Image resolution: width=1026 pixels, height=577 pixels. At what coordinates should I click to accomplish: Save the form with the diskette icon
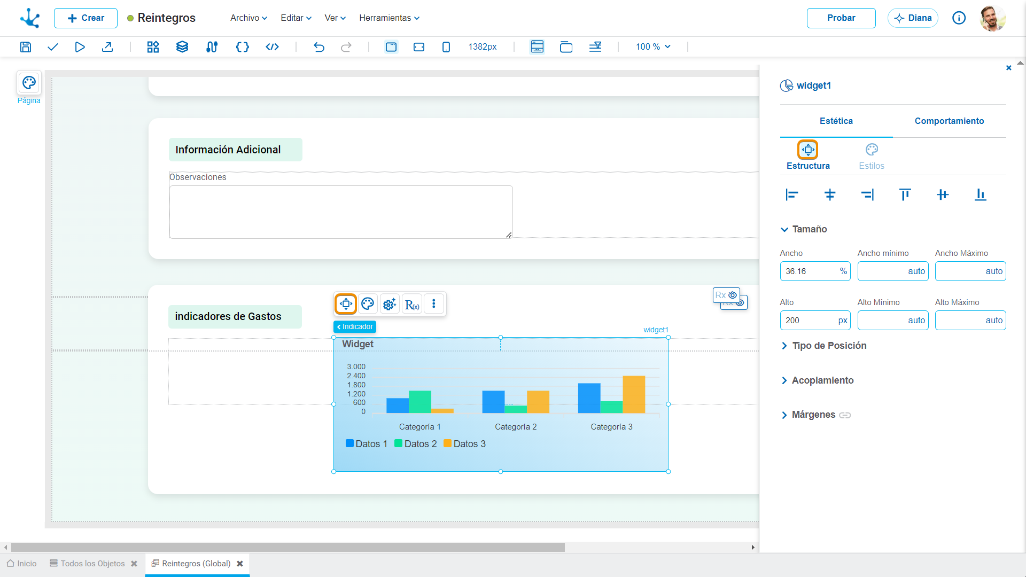(x=26, y=47)
